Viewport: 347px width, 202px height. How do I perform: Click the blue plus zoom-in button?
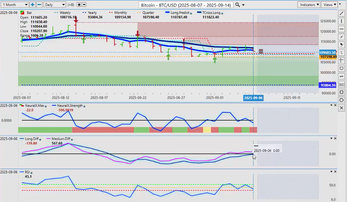(32, 5)
